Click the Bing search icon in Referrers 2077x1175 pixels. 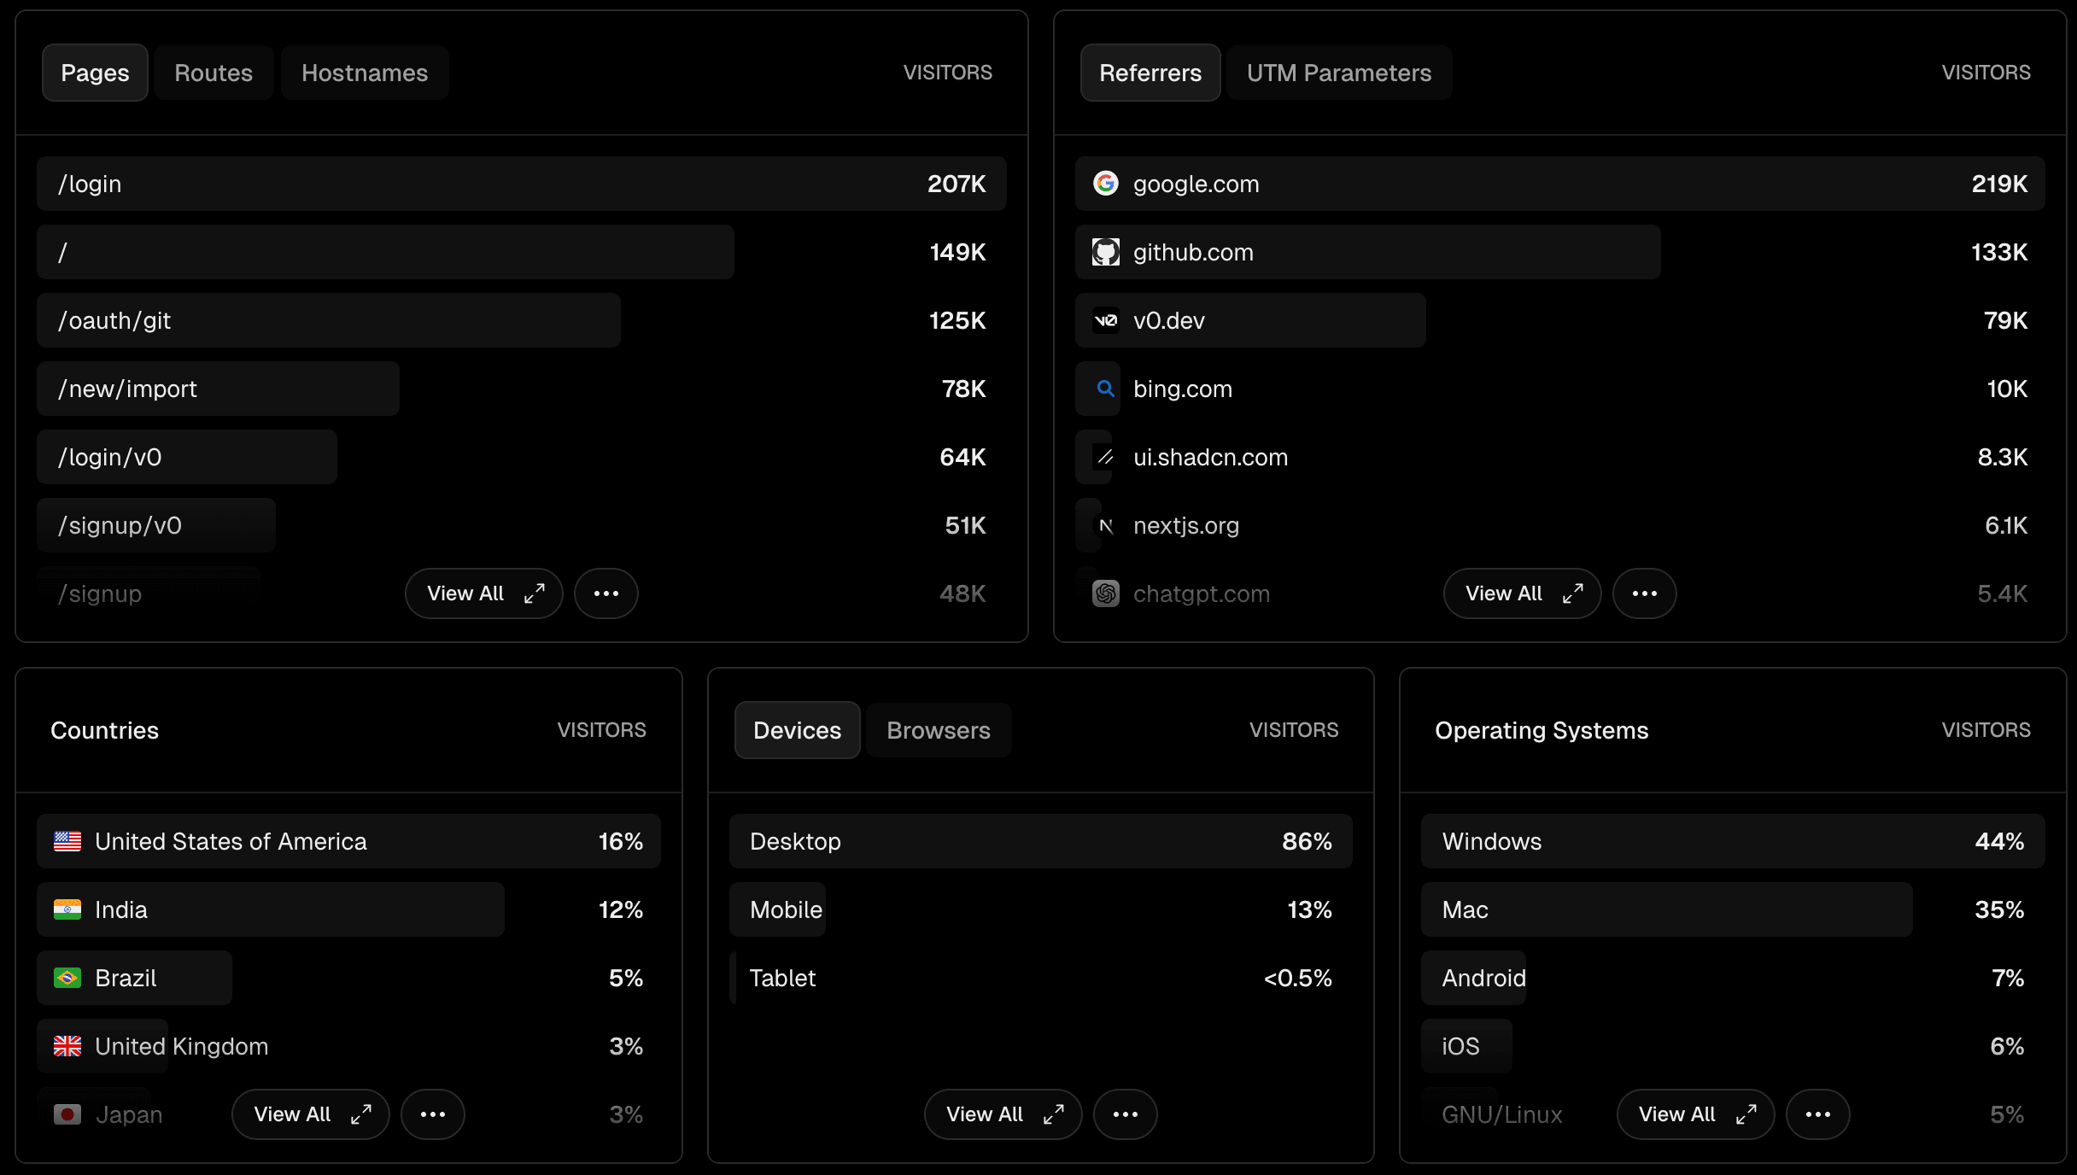tap(1106, 389)
